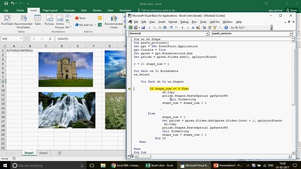
Task: Switch to Chrome Excel VBA tab on taskbar
Action: [x=126, y=165]
